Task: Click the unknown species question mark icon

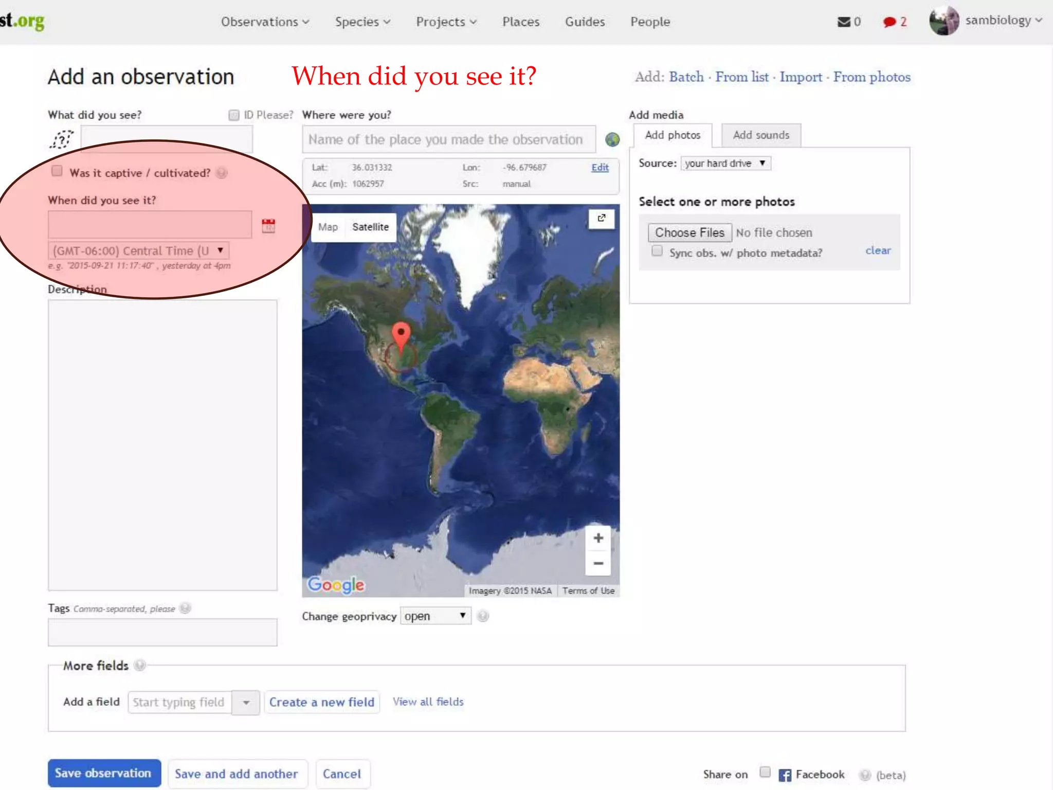Action: click(62, 139)
